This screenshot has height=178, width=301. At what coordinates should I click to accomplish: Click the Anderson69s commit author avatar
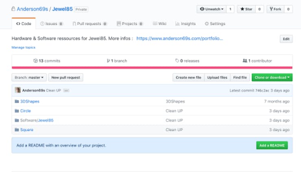click(17, 90)
